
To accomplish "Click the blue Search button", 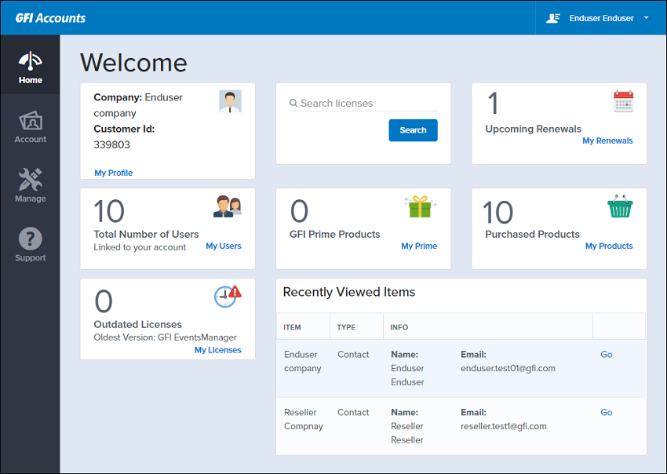I will coord(413,130).
